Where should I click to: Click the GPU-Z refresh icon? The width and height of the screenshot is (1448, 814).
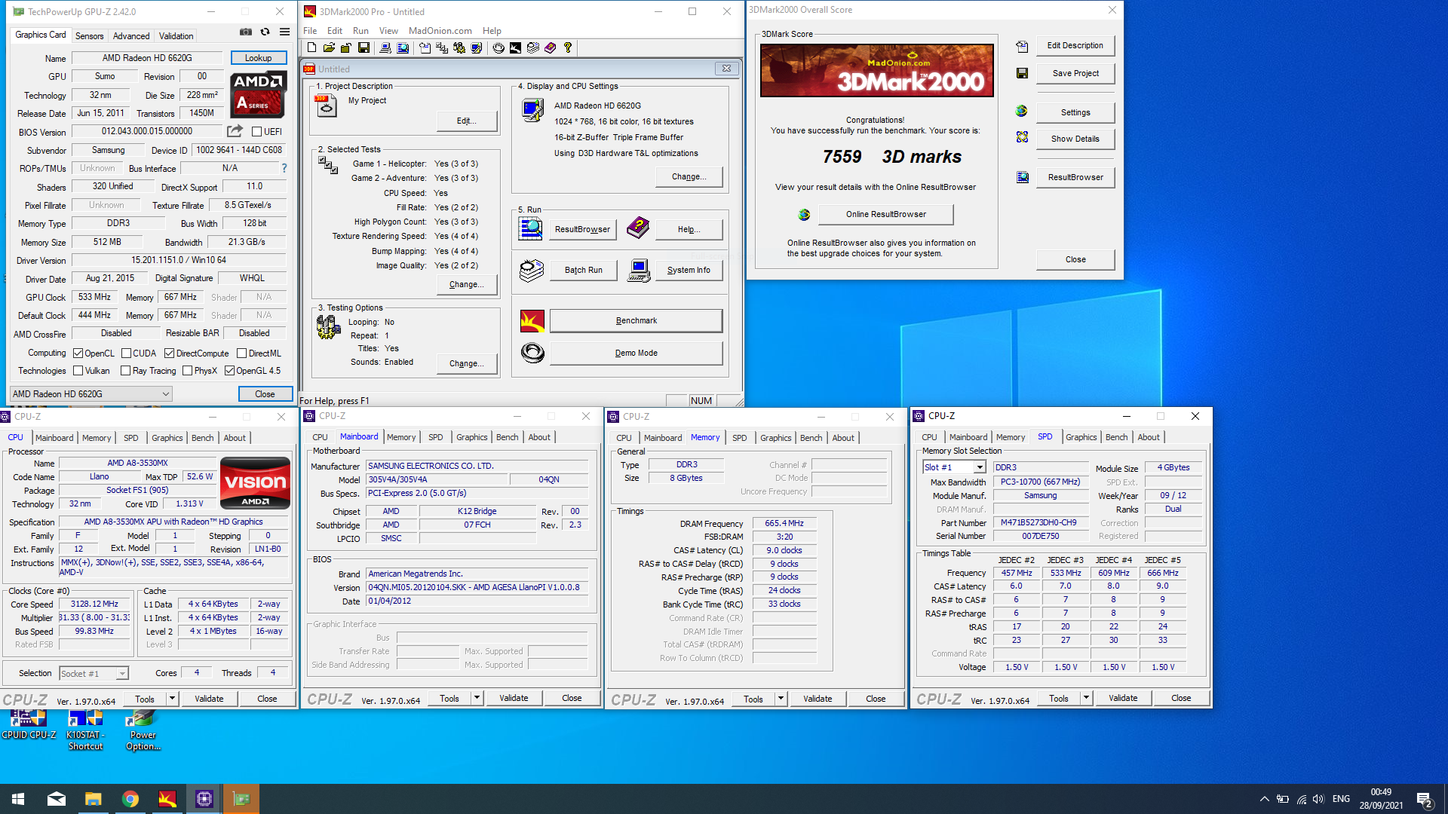click(x=265, y=32)
